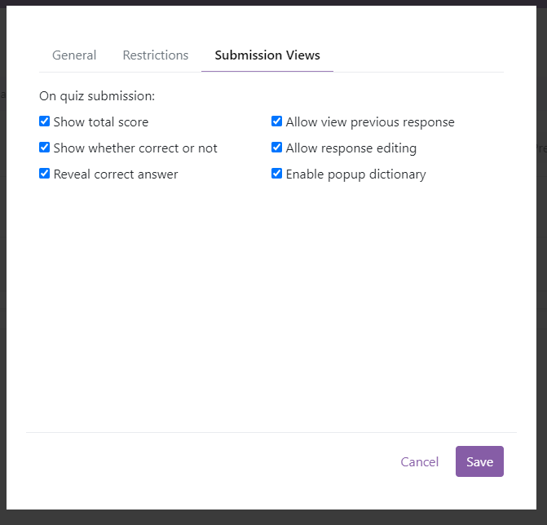This screenshot has width=547, height=525.
Task: Uncheck Allow view previous response checkbox
Action: [x=276, y=121]
